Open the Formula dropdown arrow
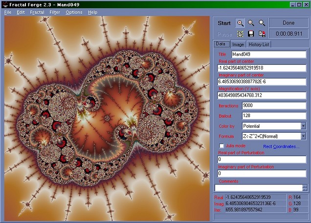Viewport: 311px width, 223px height. pos(303,136)
